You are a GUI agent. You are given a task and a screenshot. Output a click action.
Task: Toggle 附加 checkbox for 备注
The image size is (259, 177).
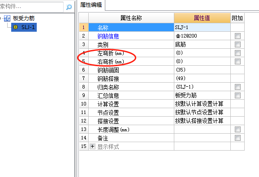point(237,138)
